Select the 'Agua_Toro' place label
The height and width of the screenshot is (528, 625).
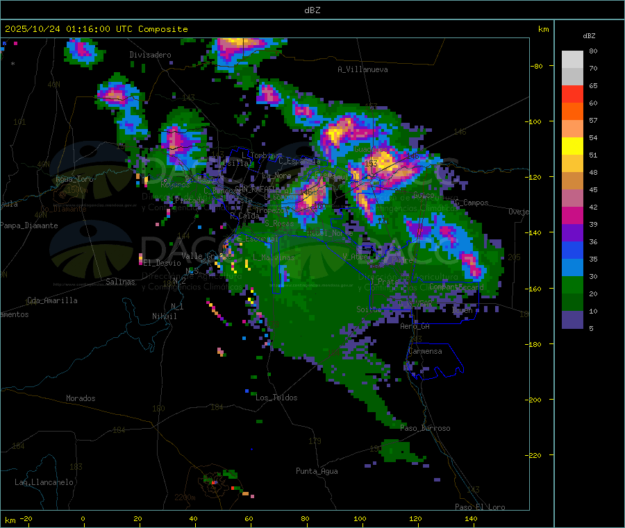tap(74, 179)
